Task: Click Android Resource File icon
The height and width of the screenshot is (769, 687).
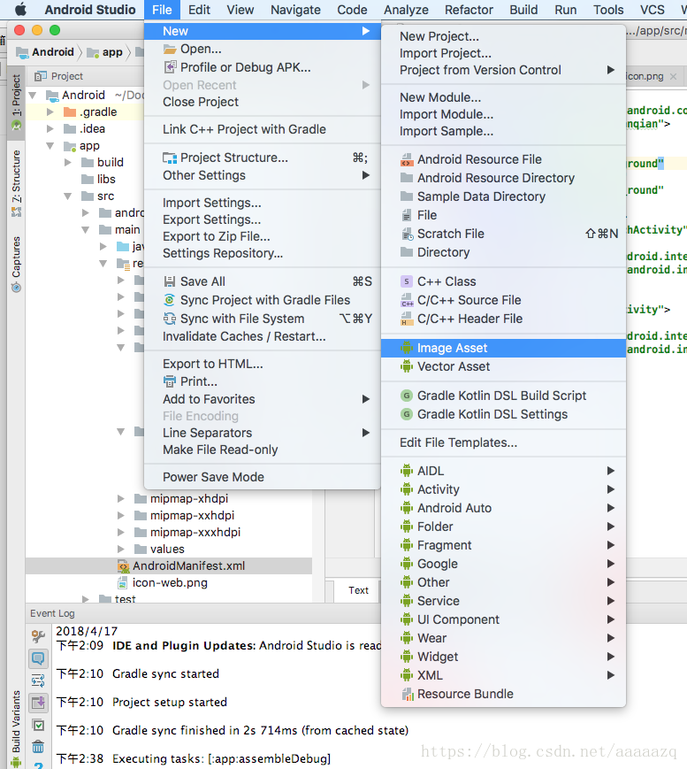Action: (407, 159)
